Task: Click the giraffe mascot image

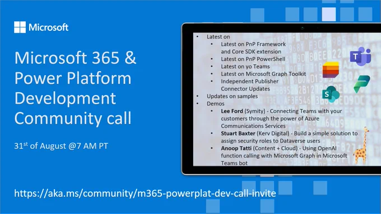Action: click(361, 145)
